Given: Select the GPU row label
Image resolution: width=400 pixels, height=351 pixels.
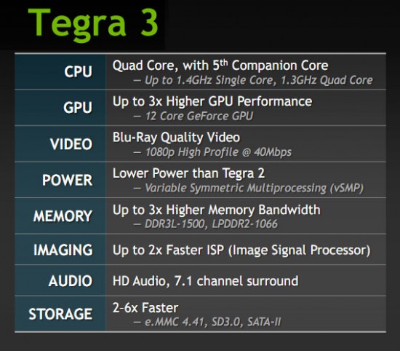Looking at the screenshot, I should pyautogui.click(x=78, y=108).
